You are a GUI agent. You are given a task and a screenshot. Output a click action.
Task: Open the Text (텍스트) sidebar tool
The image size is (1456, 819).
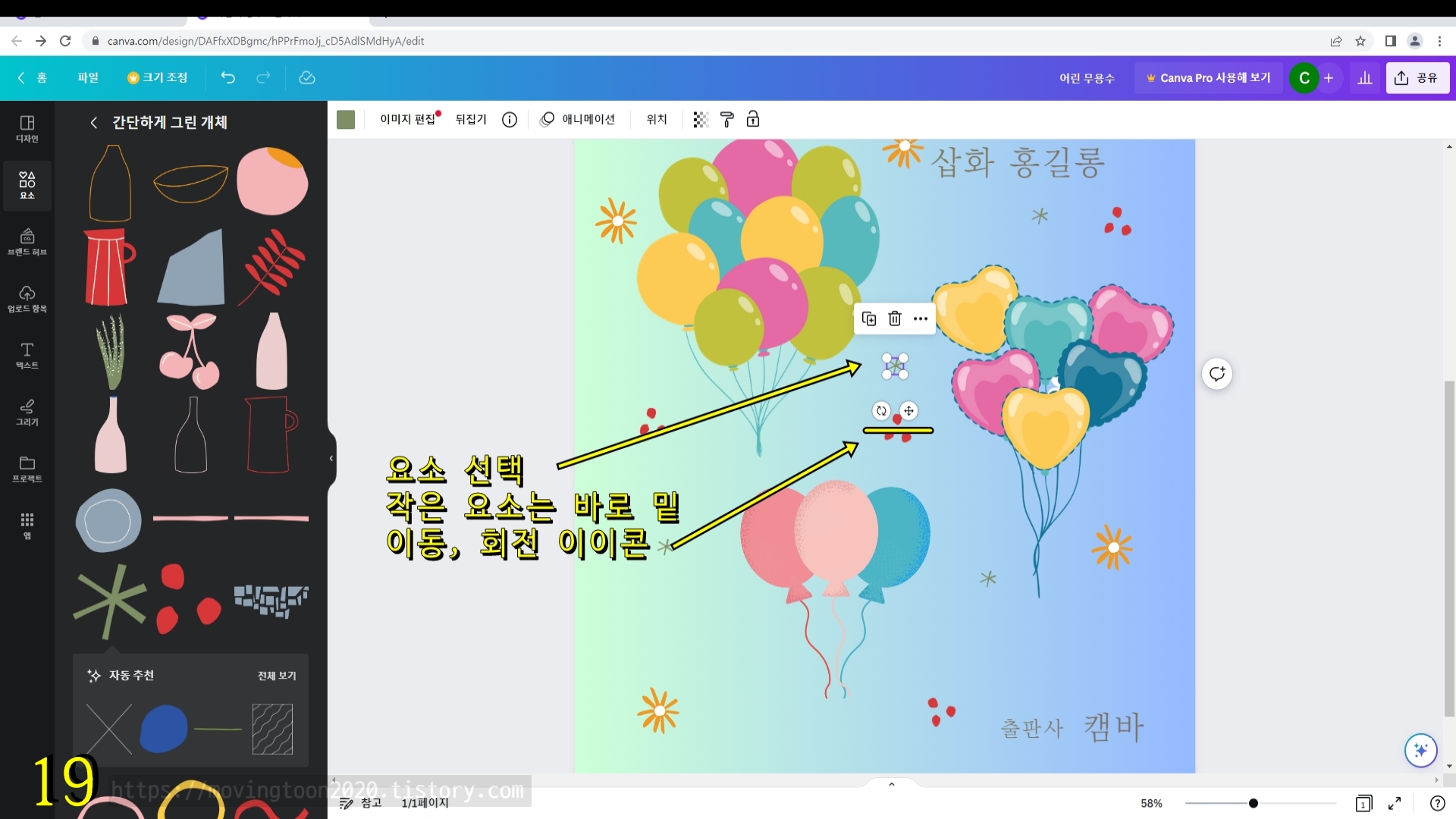(27, 355)
